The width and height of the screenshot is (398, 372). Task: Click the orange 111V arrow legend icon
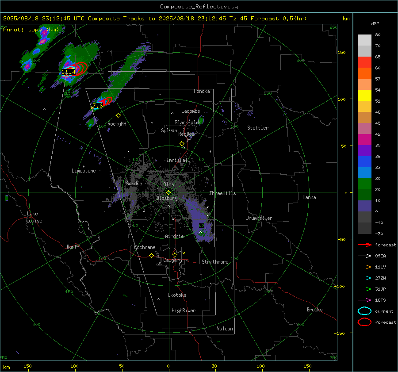(x=364, y=267)
